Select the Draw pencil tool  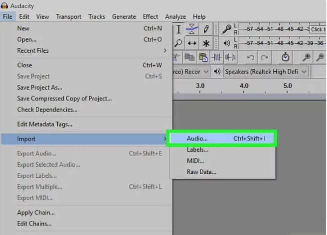(206, 29)
